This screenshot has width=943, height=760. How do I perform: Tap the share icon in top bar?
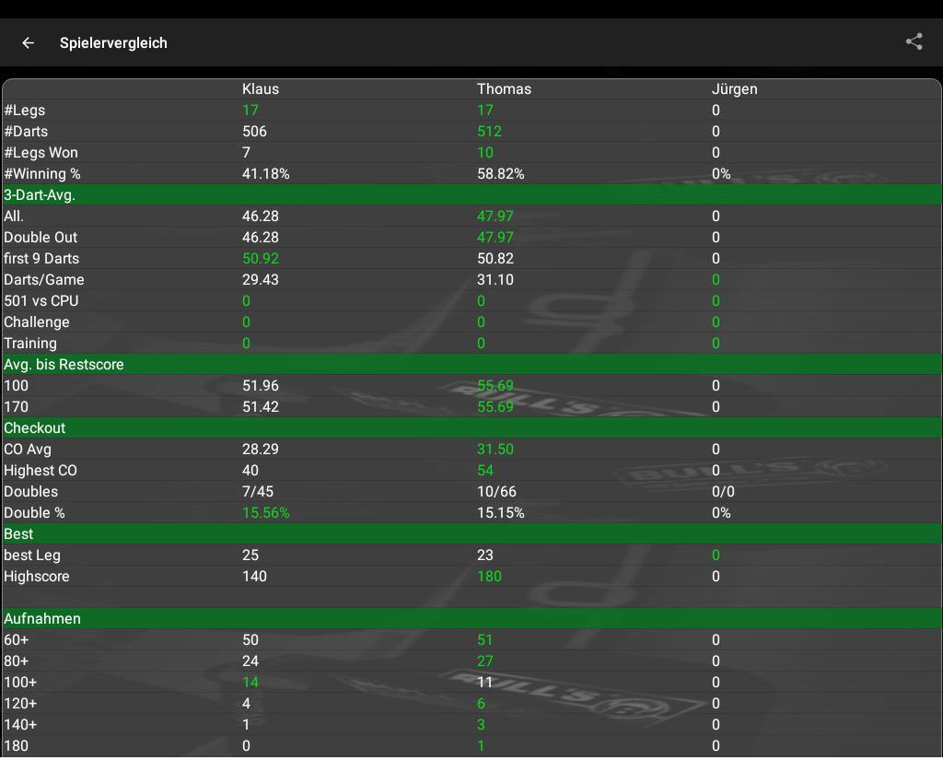(914, 41)
